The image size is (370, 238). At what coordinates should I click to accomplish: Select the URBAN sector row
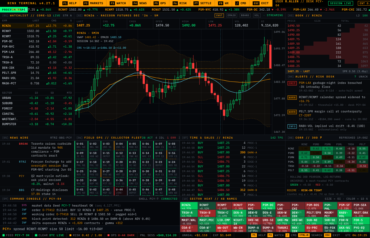[x=37, y=98]
